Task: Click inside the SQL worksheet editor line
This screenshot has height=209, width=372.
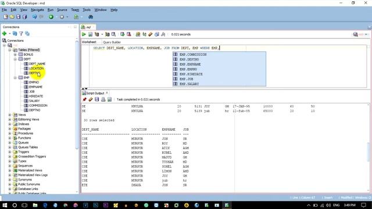Action: 156,48
